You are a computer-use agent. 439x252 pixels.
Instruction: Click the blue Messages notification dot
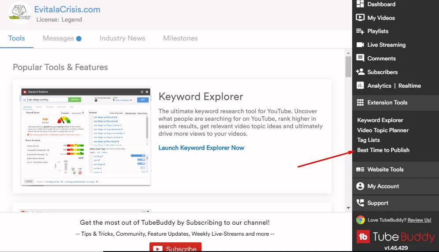78,39
